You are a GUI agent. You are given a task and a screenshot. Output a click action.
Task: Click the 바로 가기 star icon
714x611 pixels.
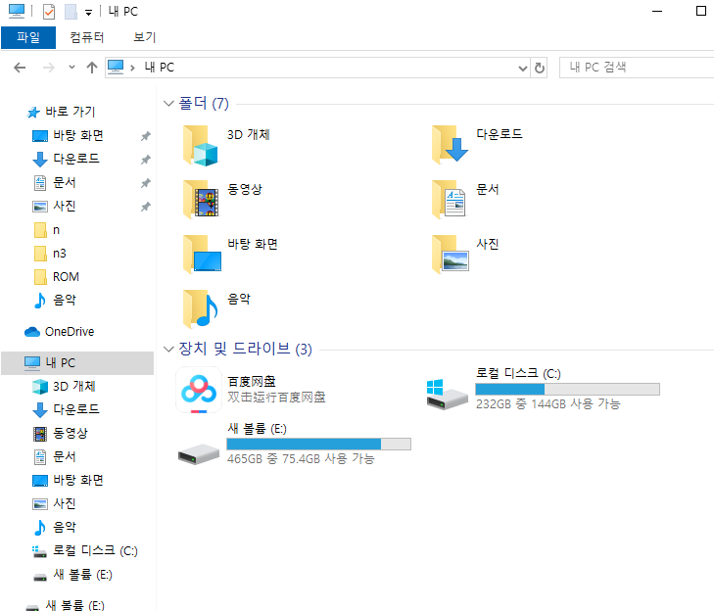pyautogui.click(x=32, y=112)
